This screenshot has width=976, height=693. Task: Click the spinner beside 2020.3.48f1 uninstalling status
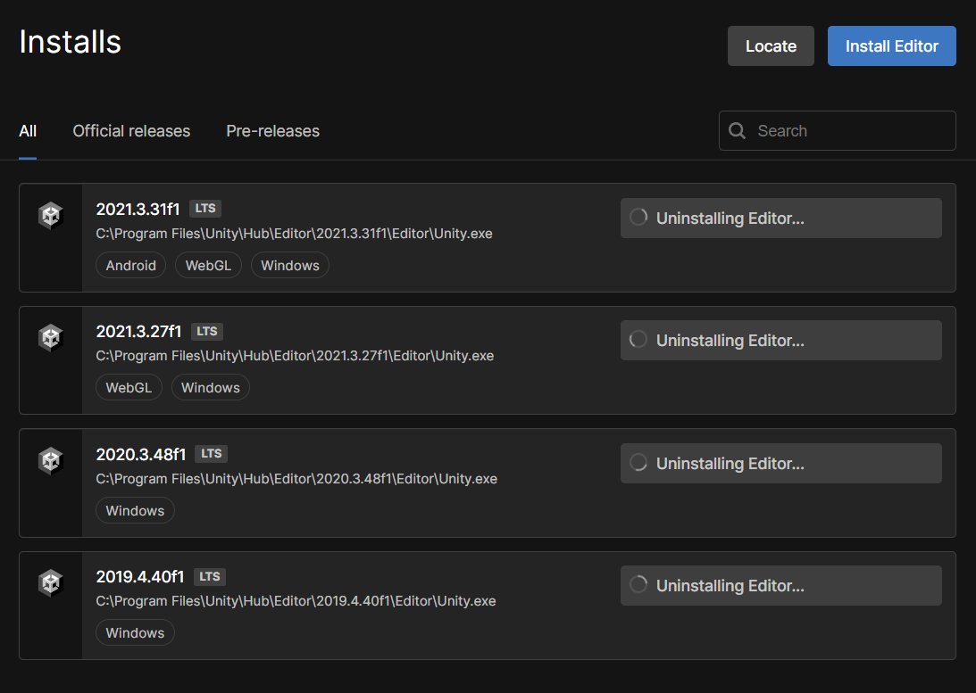638,463
